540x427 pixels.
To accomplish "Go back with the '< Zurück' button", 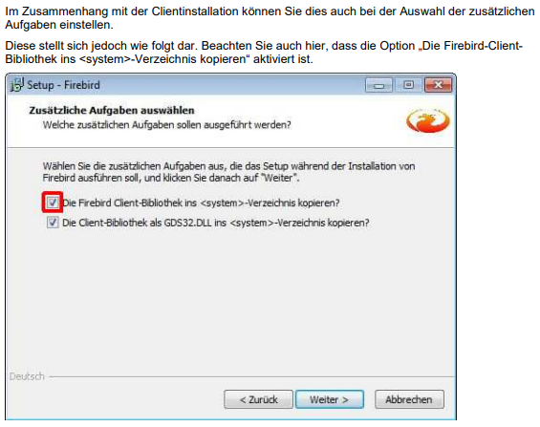I will pyautogui.click(x=258, y=399).
